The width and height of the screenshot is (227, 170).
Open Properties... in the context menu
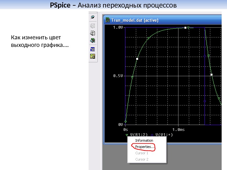[145, 147]
